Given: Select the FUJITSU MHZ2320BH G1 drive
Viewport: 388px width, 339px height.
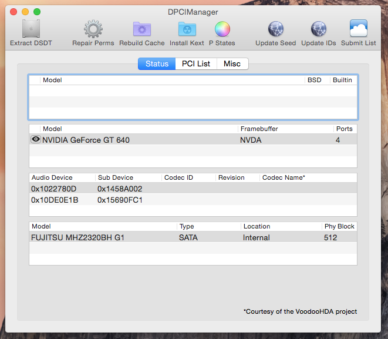Looking at the screenshot, I should pyautogui.click(x=77, y=238).
